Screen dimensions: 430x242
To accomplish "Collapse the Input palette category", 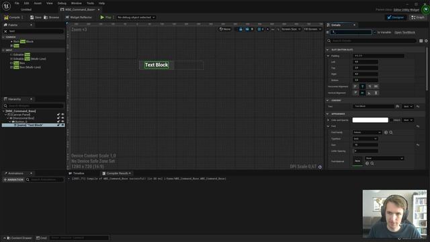I will [x=3, y=50].
